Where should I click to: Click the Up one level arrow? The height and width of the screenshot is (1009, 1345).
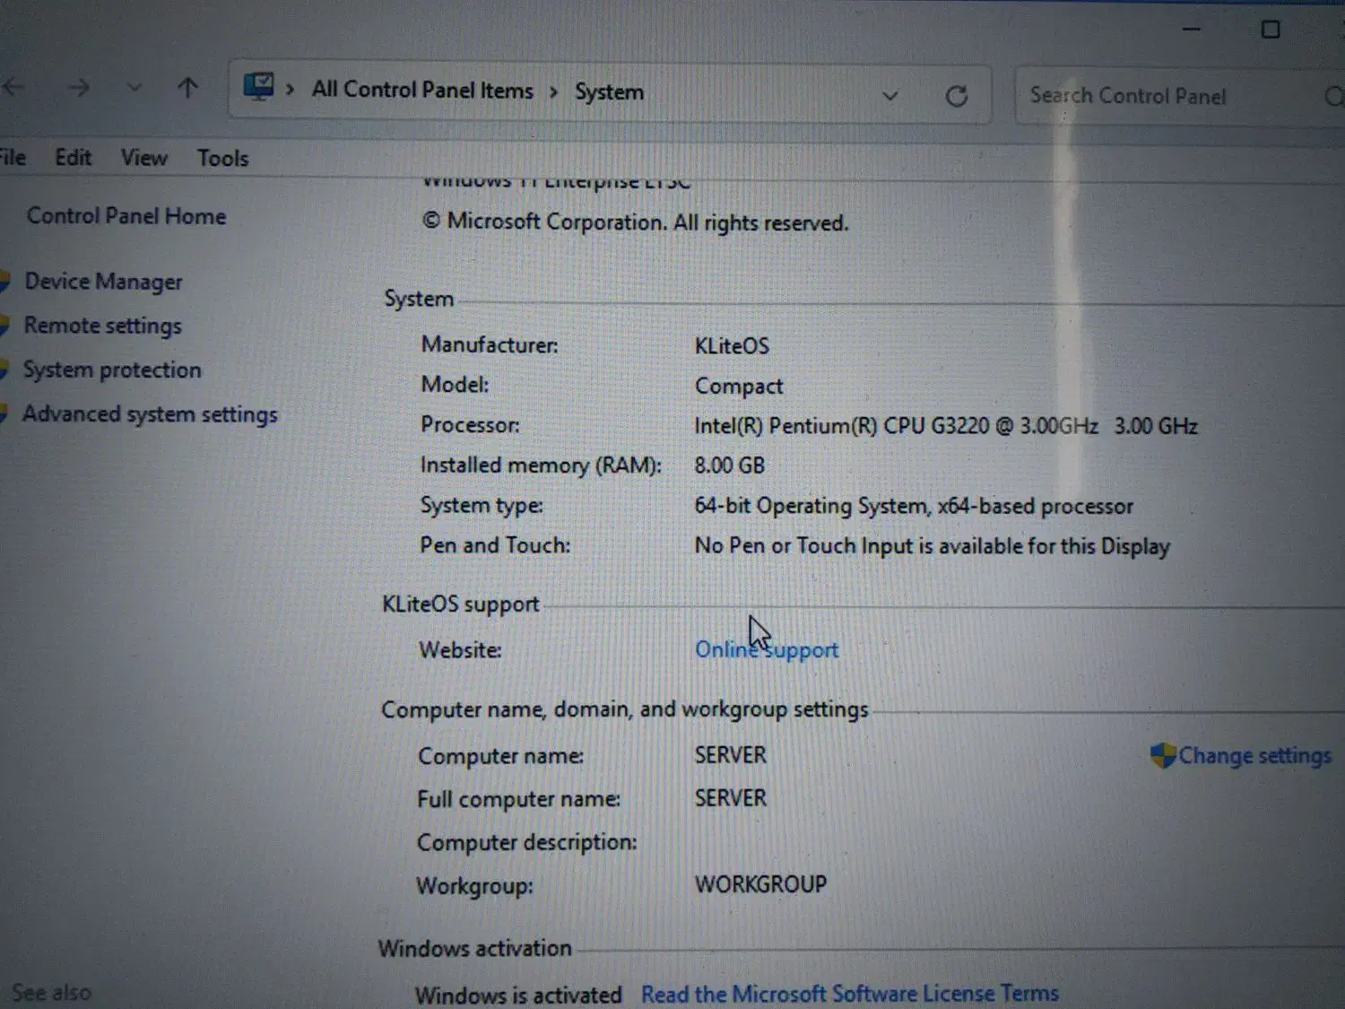187,88
